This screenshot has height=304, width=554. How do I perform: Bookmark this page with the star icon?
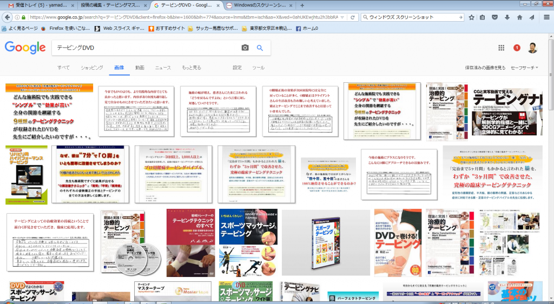(471, 17)
